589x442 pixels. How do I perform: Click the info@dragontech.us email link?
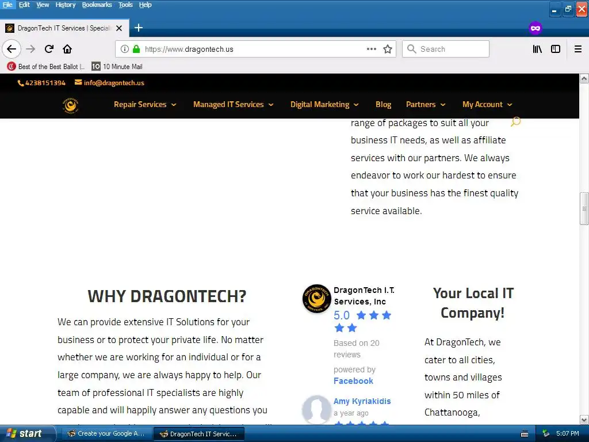(x=109, y=83)
